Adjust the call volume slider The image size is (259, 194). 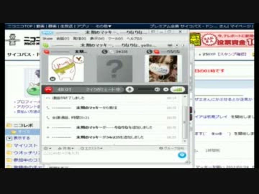146,89
